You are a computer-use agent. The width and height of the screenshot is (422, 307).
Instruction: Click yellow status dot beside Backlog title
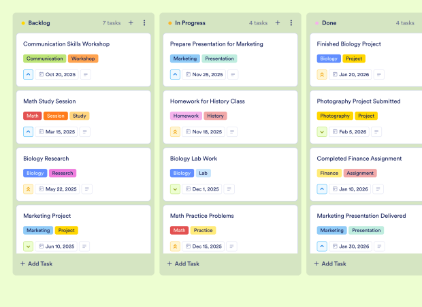click(23, 23)
